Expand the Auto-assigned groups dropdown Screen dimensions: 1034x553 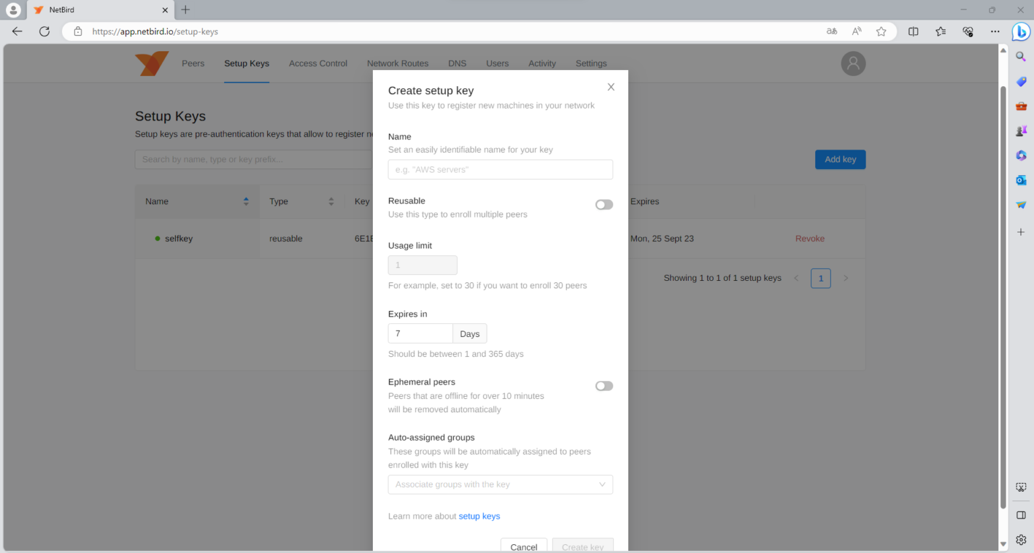click(500, 484)
